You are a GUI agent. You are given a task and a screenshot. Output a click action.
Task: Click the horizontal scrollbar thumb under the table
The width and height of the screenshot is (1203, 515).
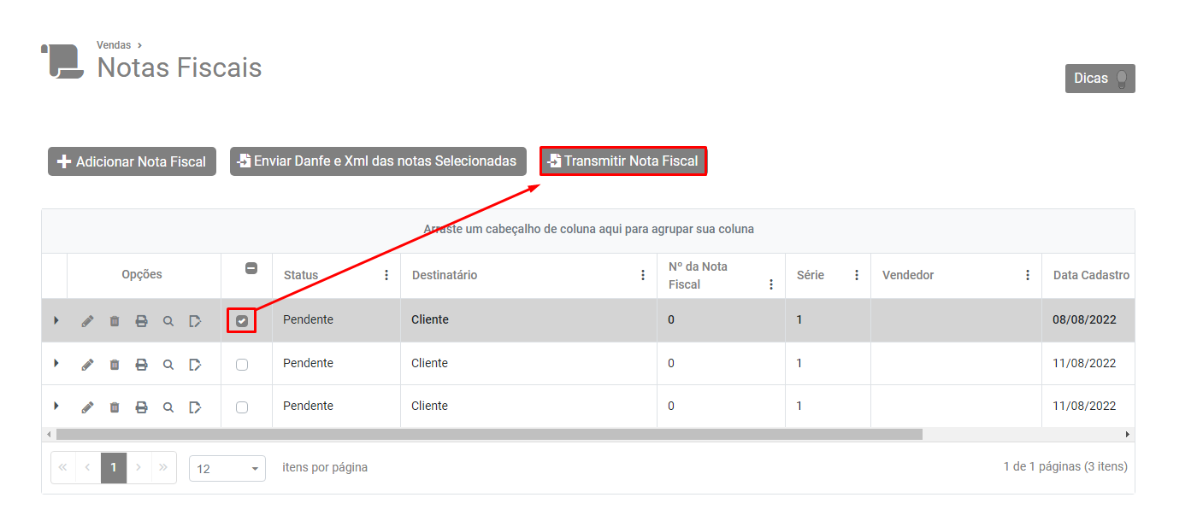tap(489, 435)
